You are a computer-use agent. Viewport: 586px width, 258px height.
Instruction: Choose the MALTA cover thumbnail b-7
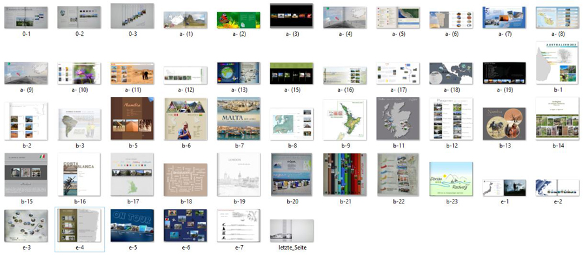238,118
